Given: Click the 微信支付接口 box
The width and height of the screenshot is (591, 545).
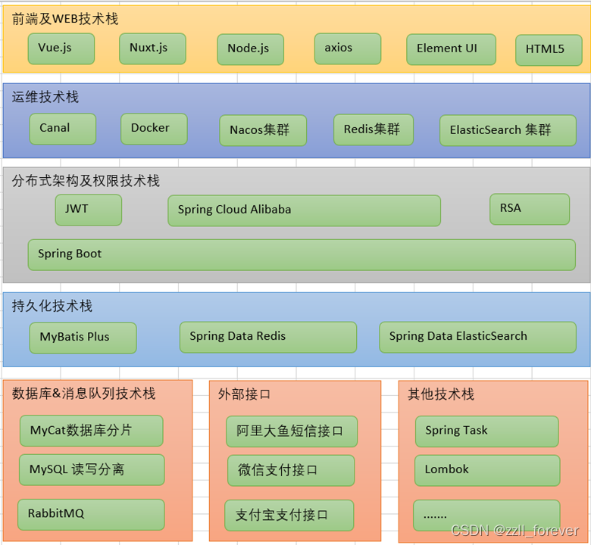Looking at the screenshot, I should (x=292, y=470).
